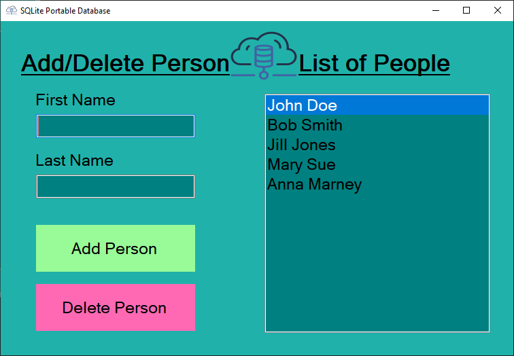Focus the Last Name text box

point(116,187)
